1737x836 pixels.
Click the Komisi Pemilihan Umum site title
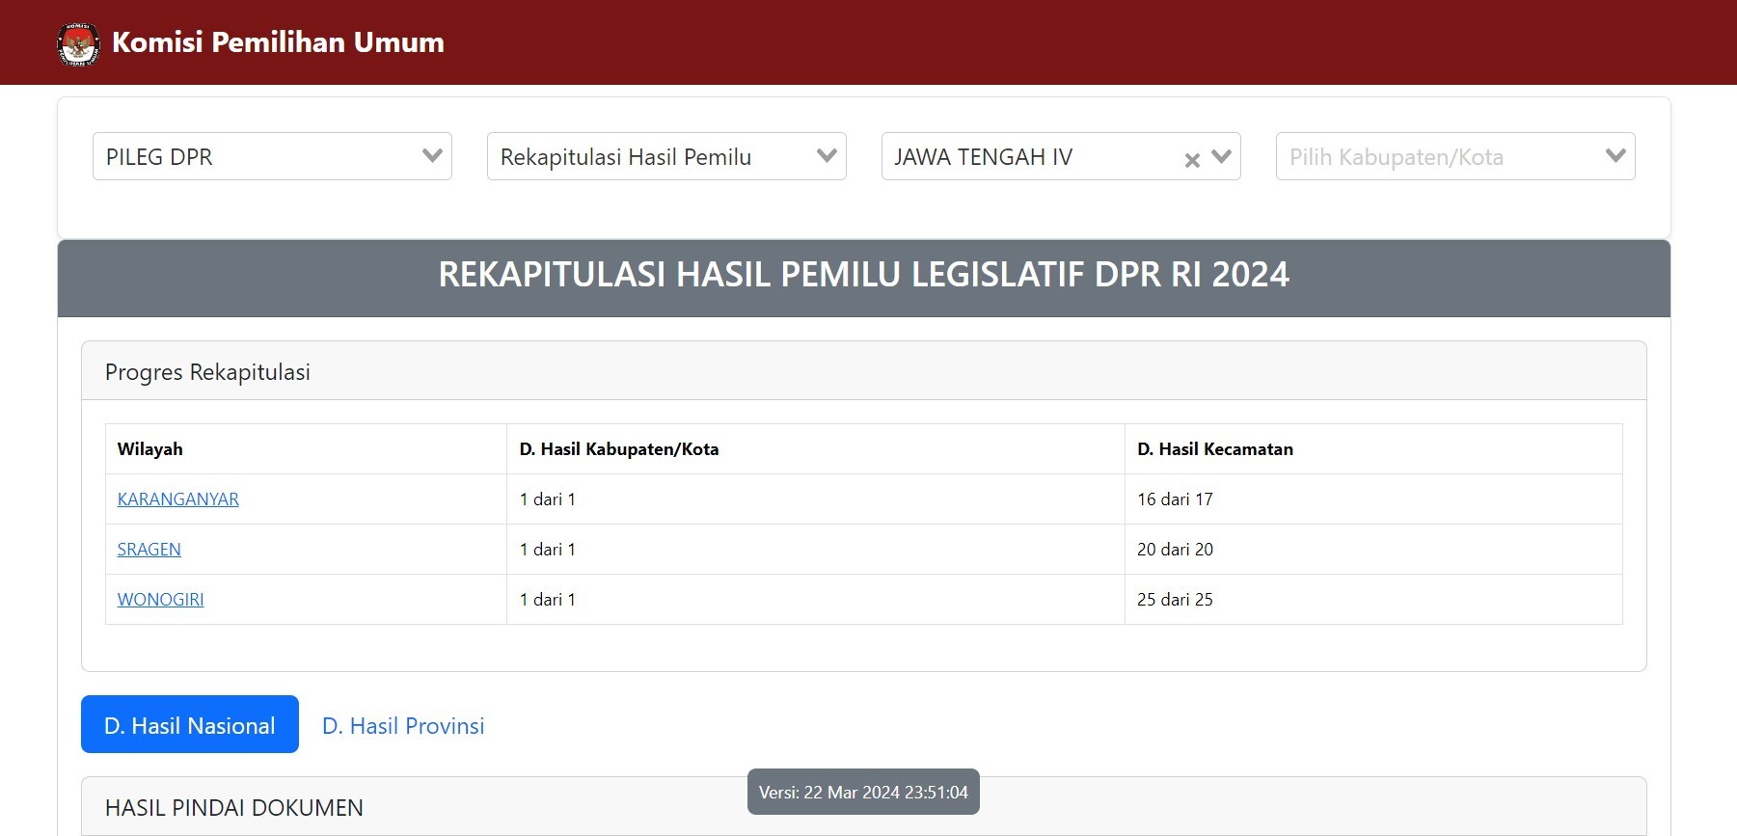[278, 42]
